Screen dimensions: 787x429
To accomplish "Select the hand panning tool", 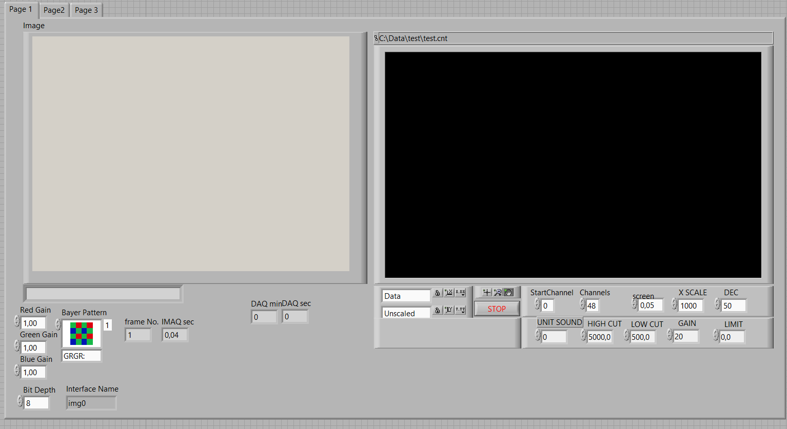I will 508,292.
